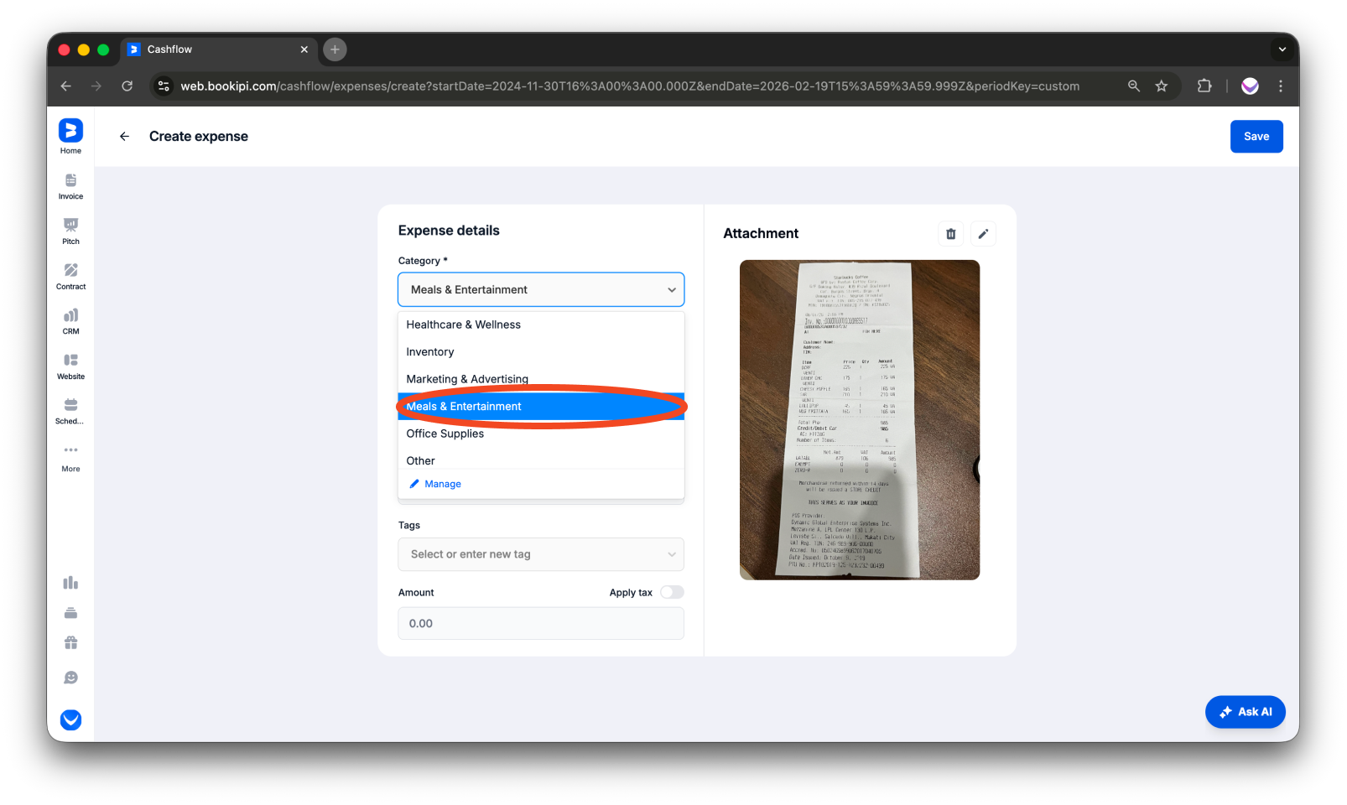This screenshot has height=805, width=1347.
Task: Save the expense
Action: [1256, 137]
